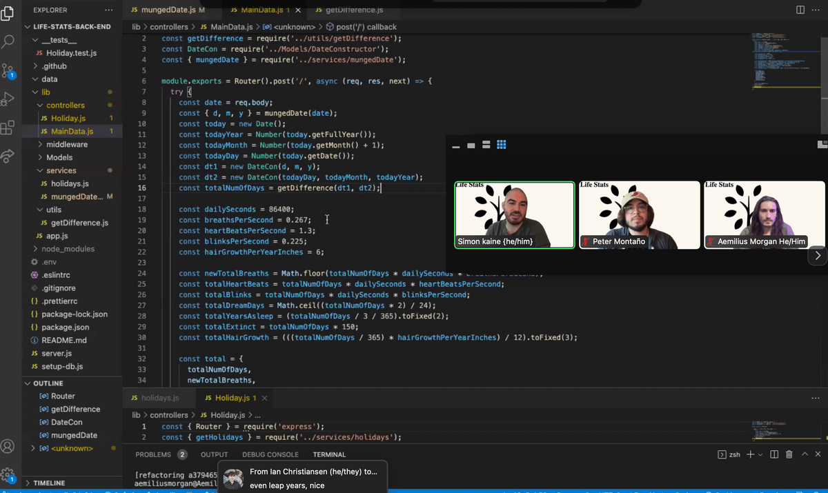The height and width of the screenshot is (493, 828).
Task: Open the Run and Debug view
Action: (x=8, y=99)
